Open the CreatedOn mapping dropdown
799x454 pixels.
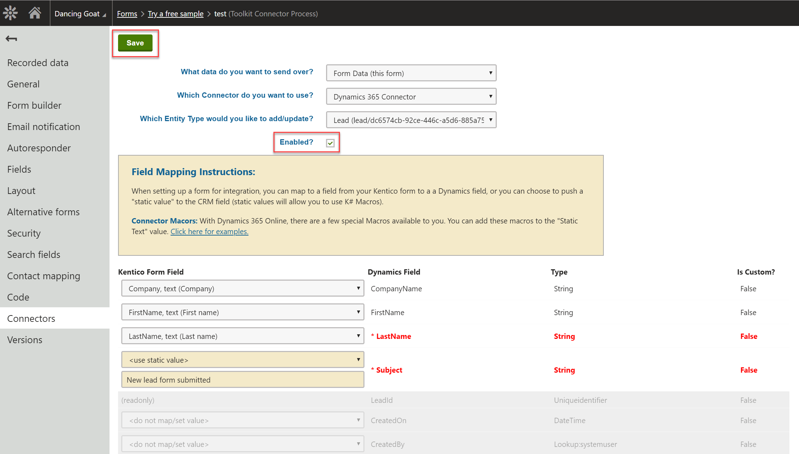[x=243, y=420]
